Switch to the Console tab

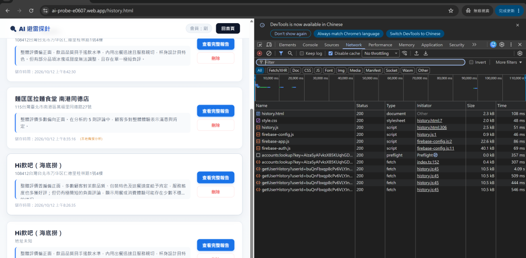pos(310,45)
